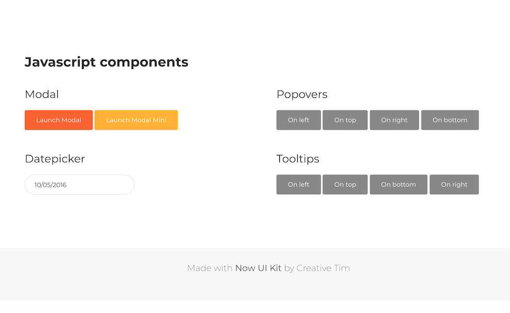Screen dimensions: 510x313
Task: Click the Tooltips section heading
Action: (298, 159)
